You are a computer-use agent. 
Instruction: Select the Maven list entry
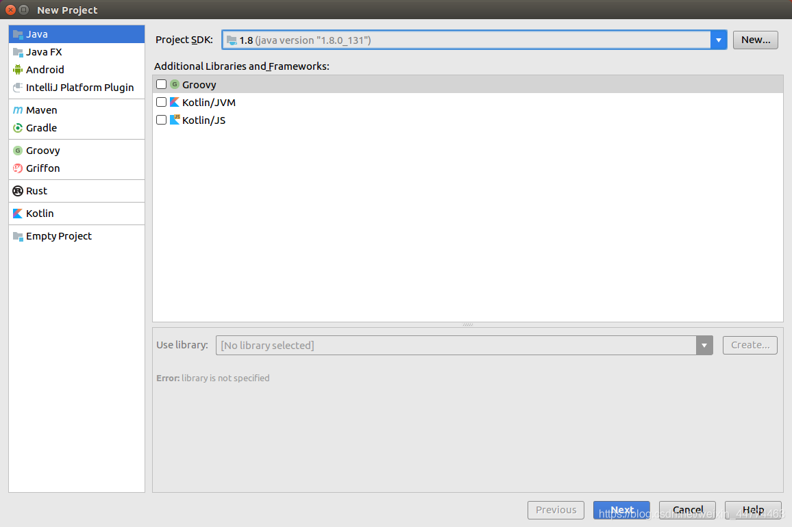coord(77,110)
